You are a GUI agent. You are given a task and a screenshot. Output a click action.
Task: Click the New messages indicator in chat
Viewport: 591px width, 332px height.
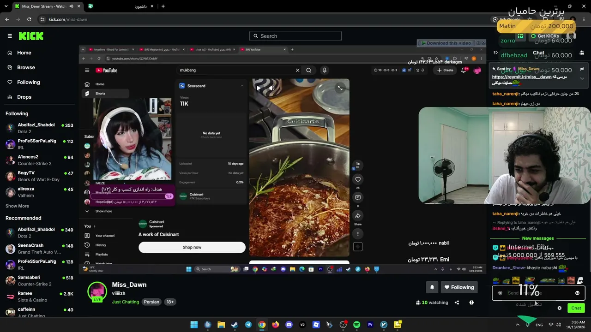537,238
